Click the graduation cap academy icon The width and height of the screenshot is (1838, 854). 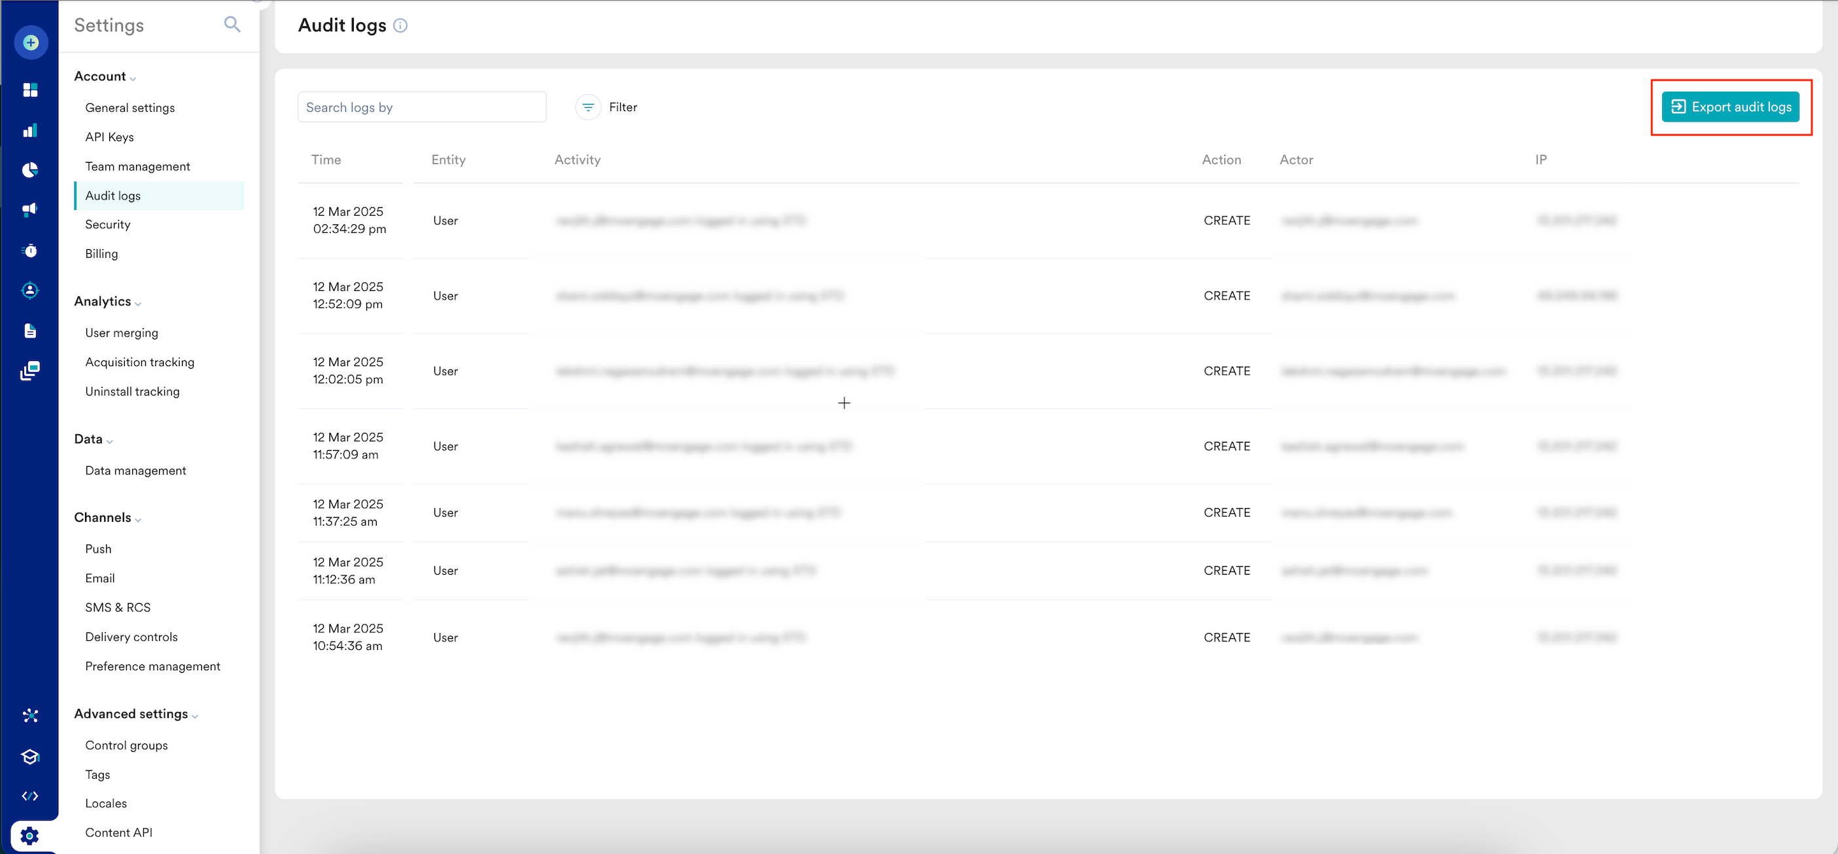[30, 757]
